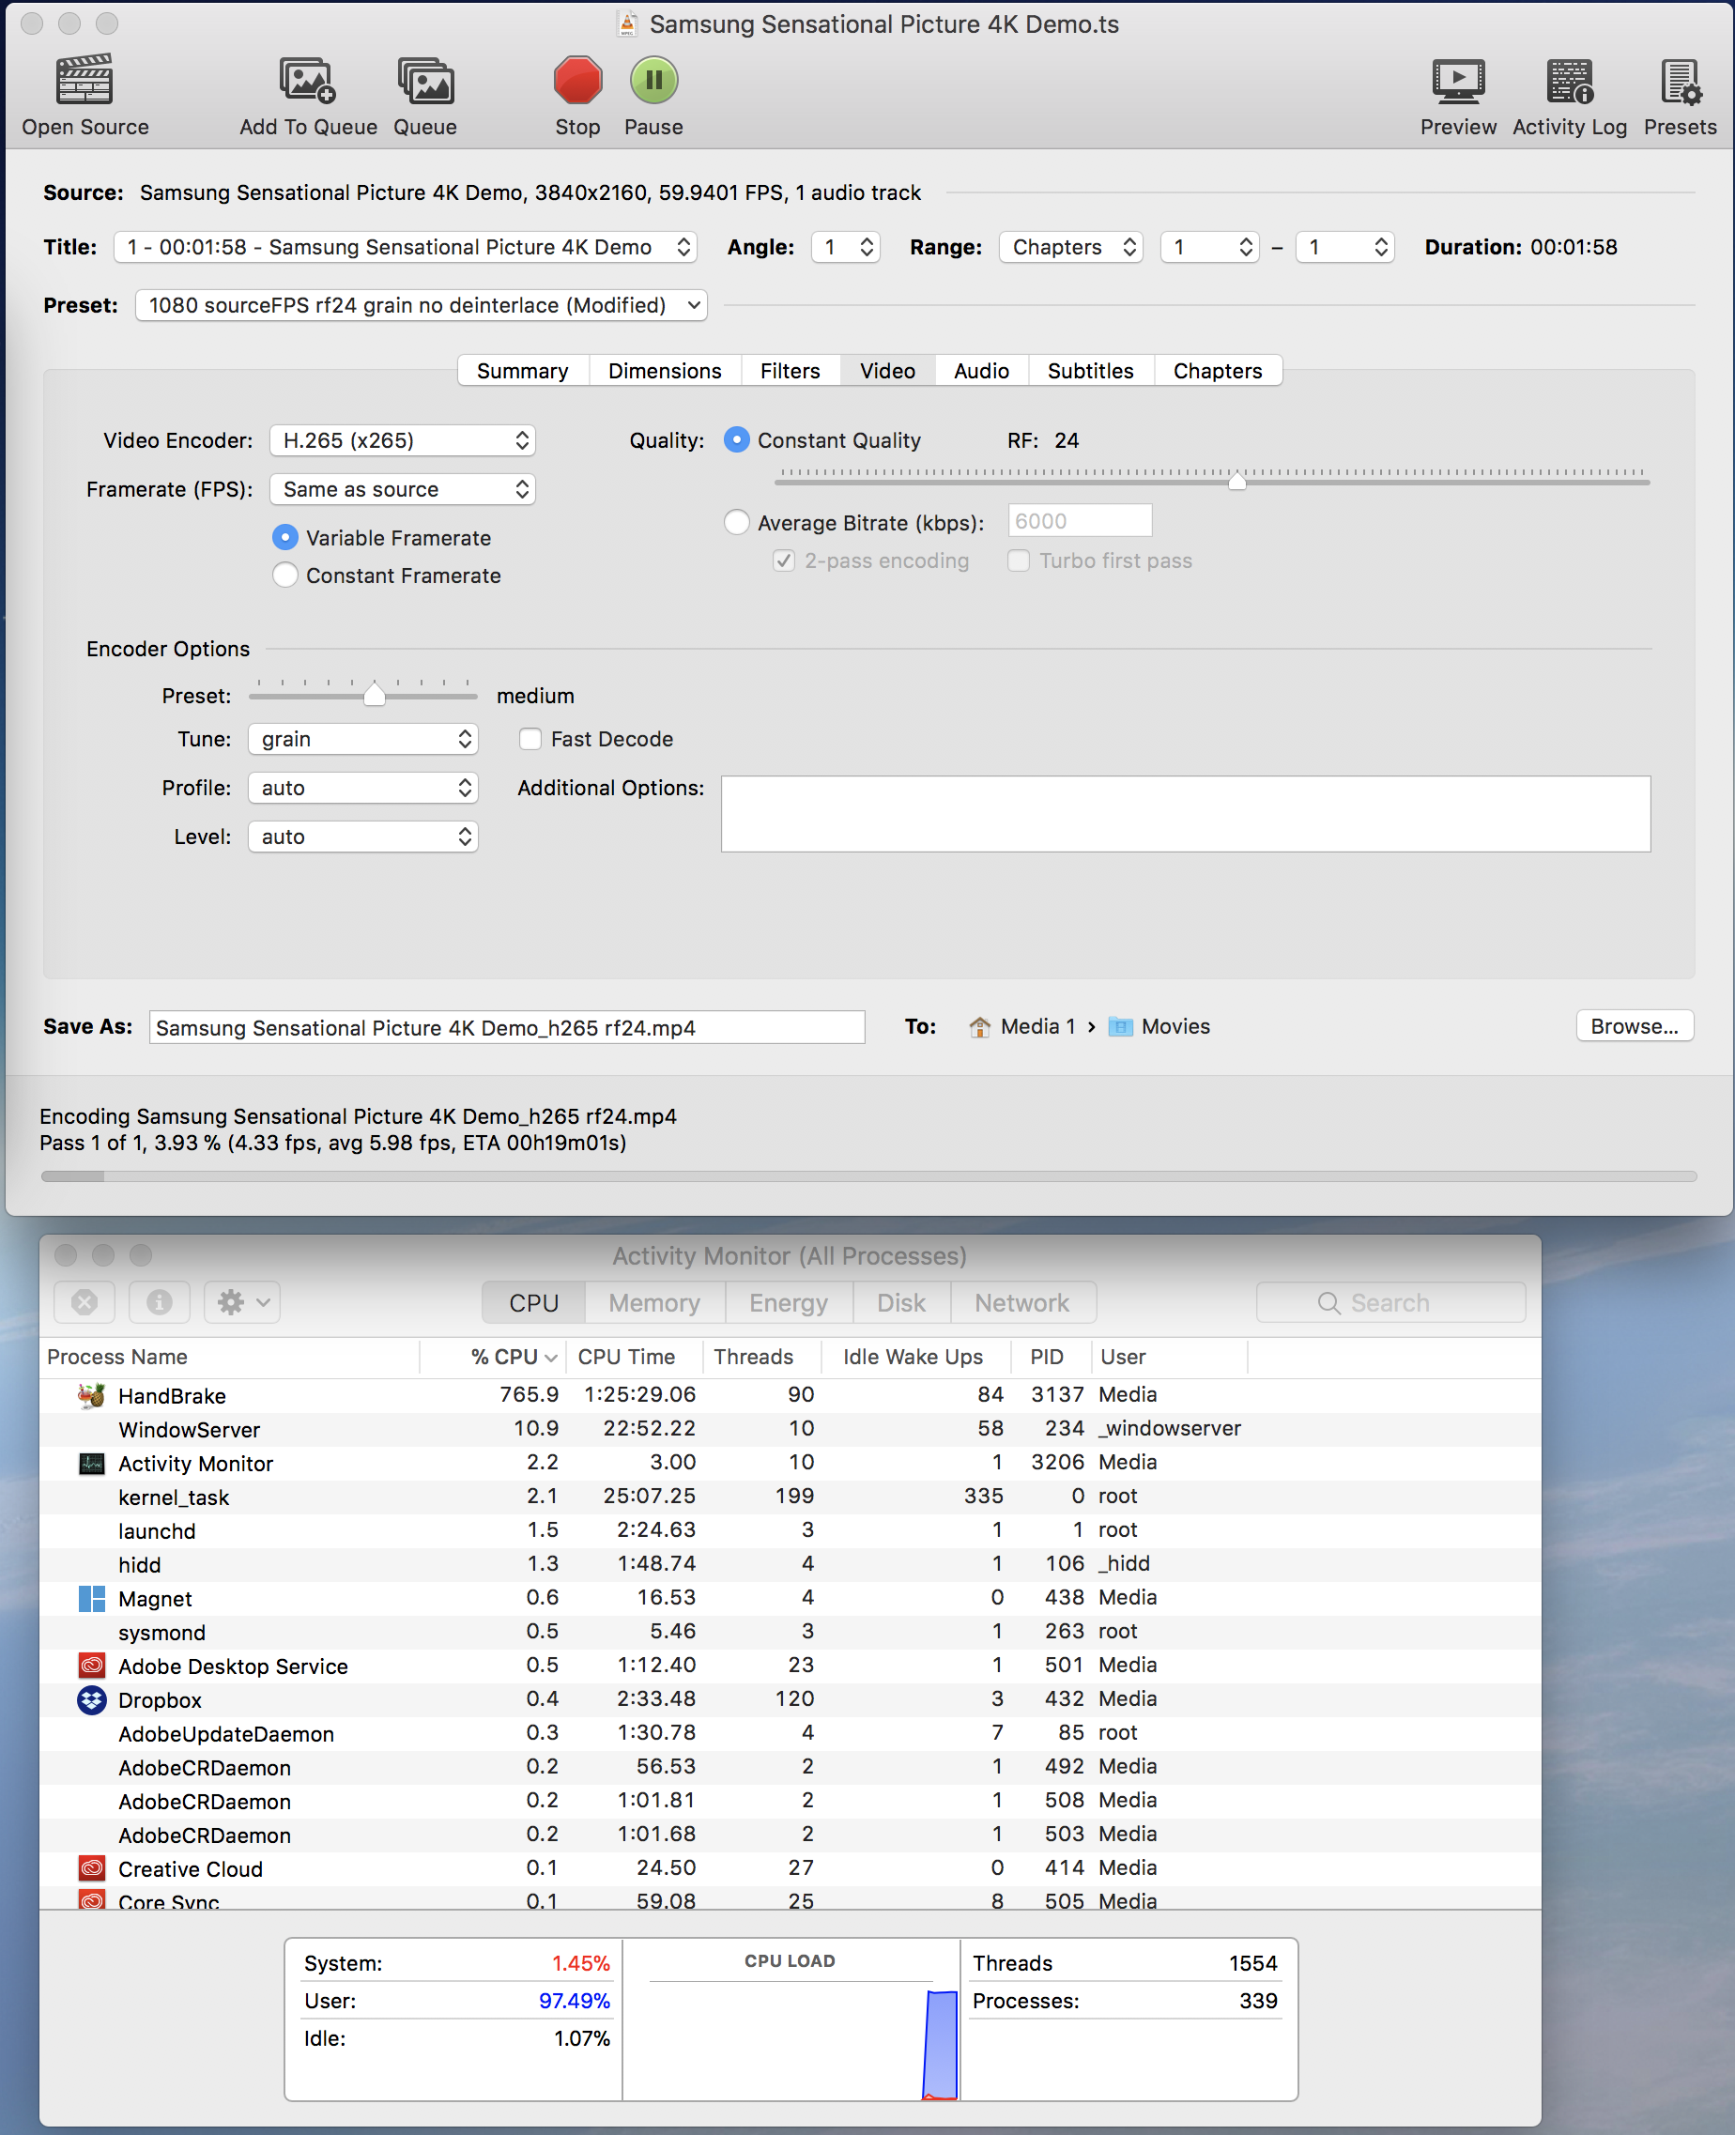Switch to the Audio tab

(981, 371)
